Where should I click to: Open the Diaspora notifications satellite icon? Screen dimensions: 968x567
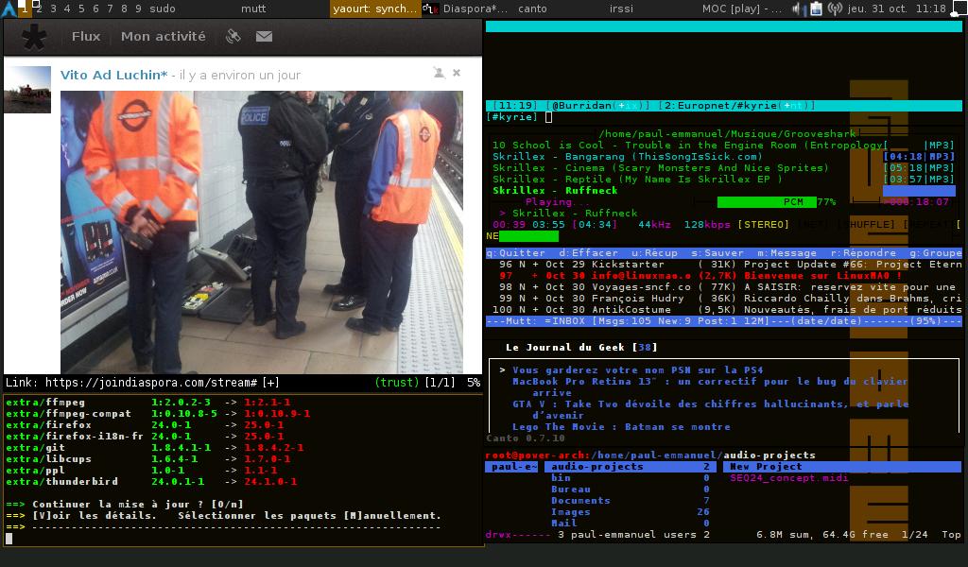tap(233, 37)
